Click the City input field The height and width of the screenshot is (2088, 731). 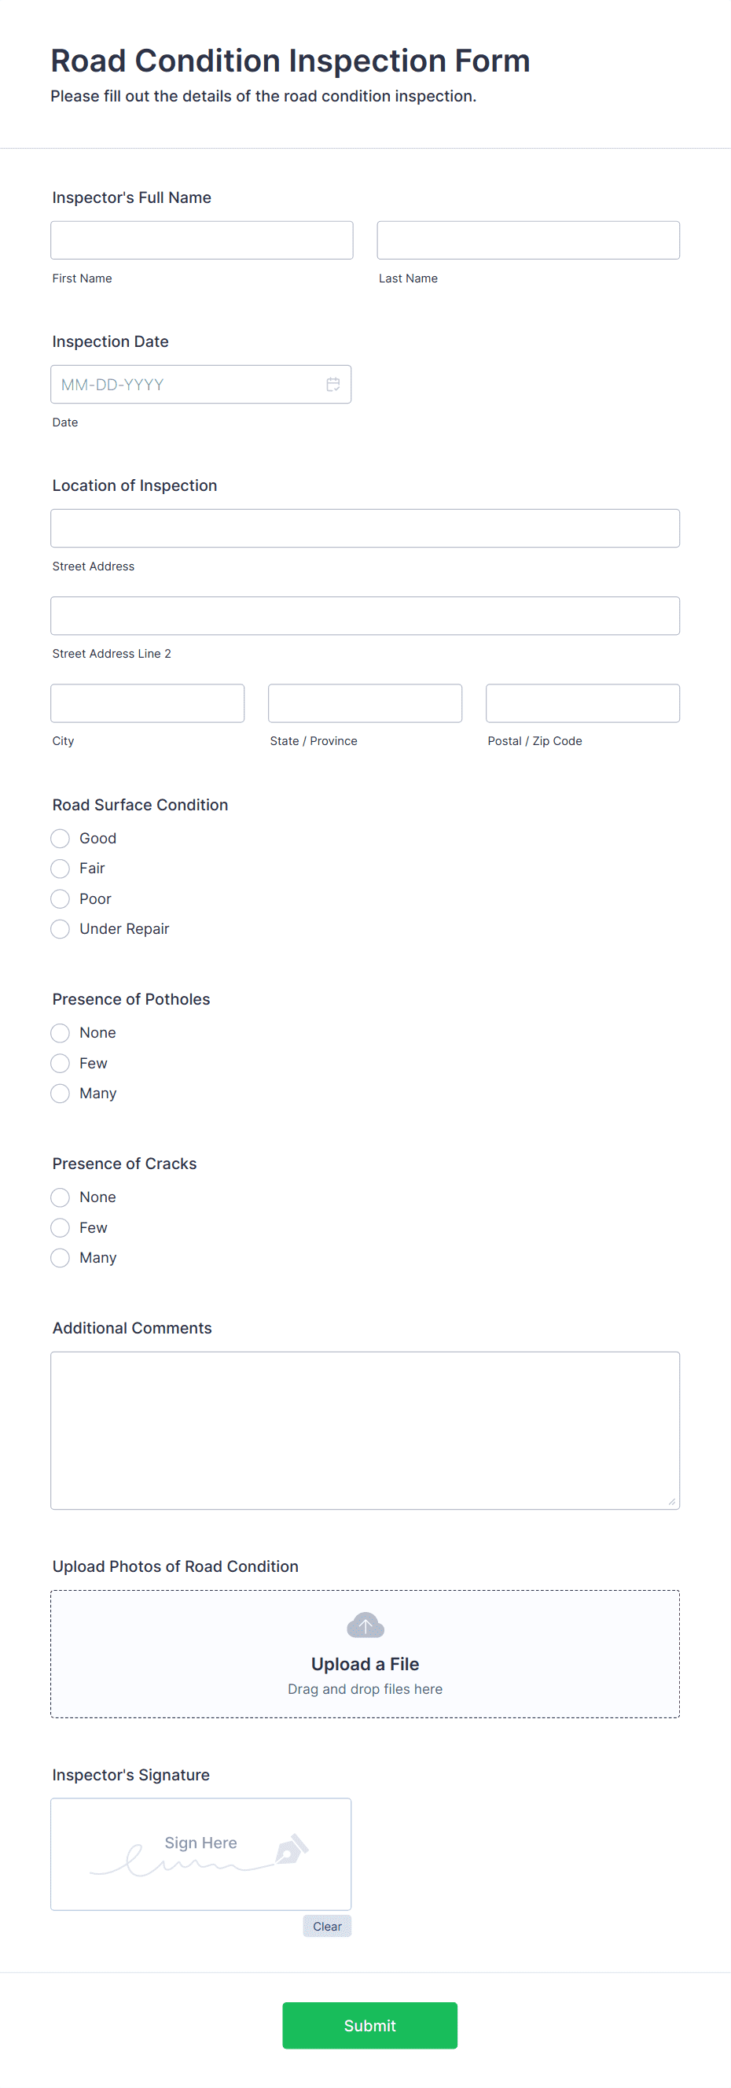point(147,703)
